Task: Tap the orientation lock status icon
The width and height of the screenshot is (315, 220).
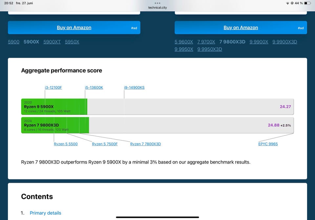Action: click(x=292, y=3)
